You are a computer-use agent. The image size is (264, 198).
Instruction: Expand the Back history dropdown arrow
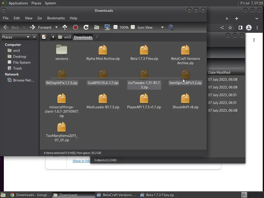click(x=24, y=27)
